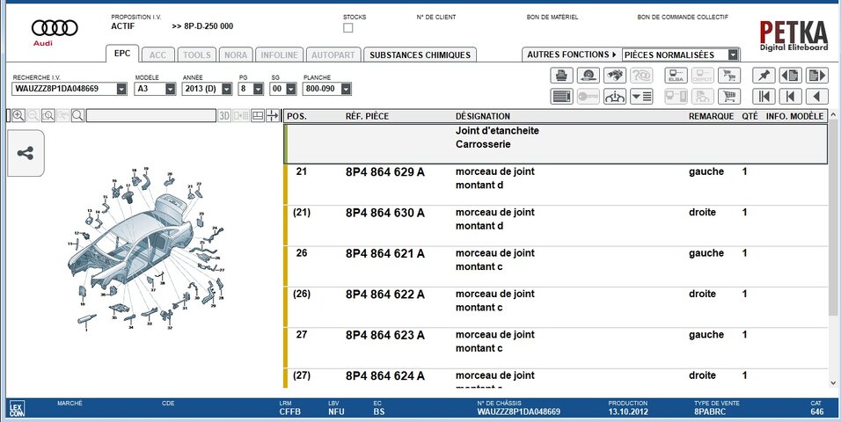Screen dimensions: 841x422
Task: Click the Audi rings logo
Action: [55, 28]
